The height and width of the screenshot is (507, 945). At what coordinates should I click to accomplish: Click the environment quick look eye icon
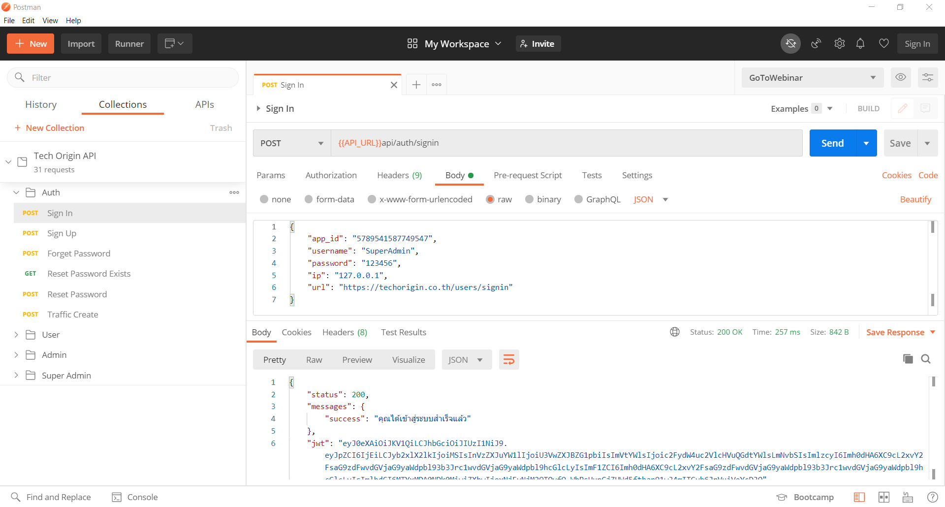click(x=900, y=77)
